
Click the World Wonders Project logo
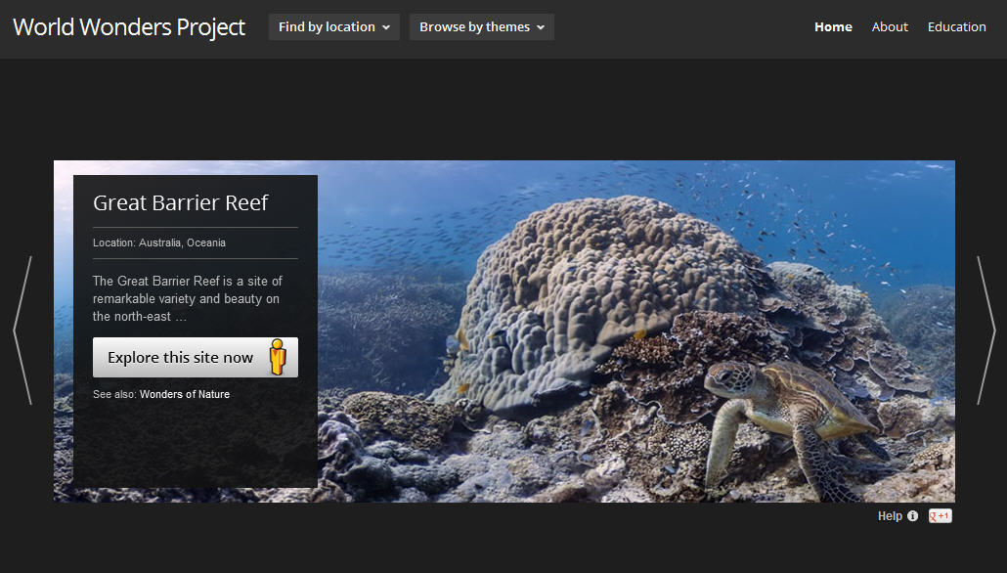(129, 27)
